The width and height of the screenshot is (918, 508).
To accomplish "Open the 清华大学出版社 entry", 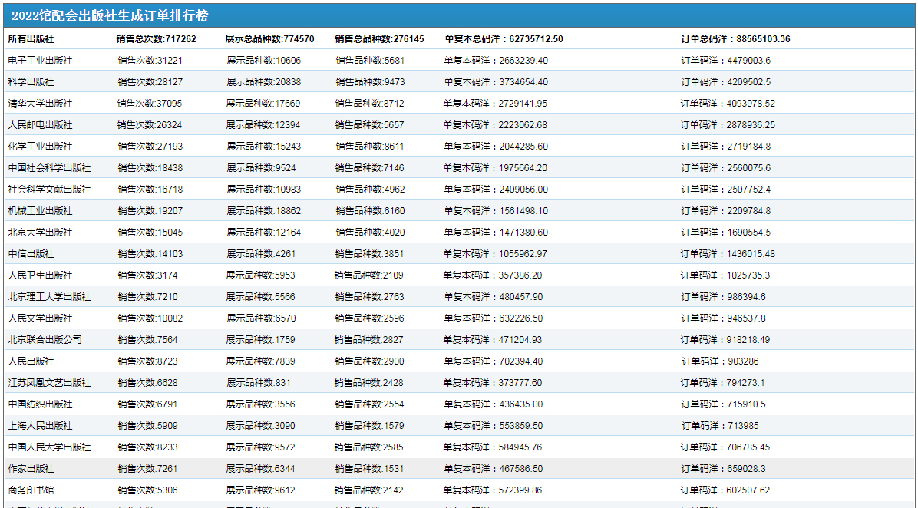I will [x=40, y=104].
